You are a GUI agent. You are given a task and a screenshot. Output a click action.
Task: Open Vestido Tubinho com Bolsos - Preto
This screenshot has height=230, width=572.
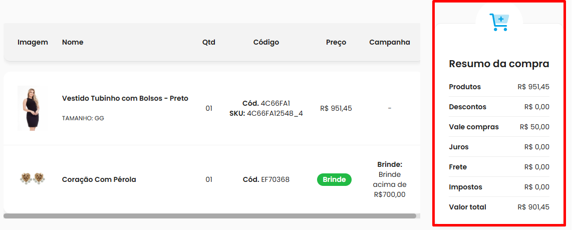tap(125, 98)
